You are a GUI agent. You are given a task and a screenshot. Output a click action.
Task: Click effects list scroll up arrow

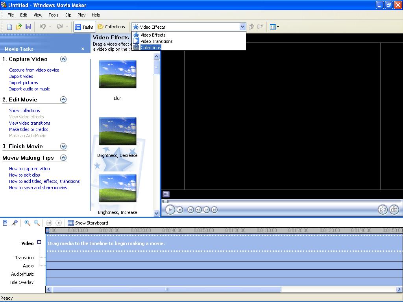(x=156, y=56)
